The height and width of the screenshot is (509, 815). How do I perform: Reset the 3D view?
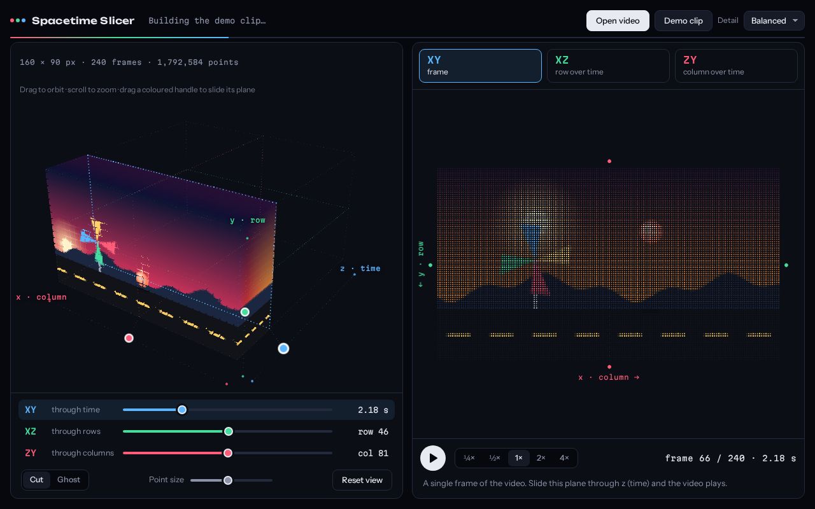coord(362,480)
